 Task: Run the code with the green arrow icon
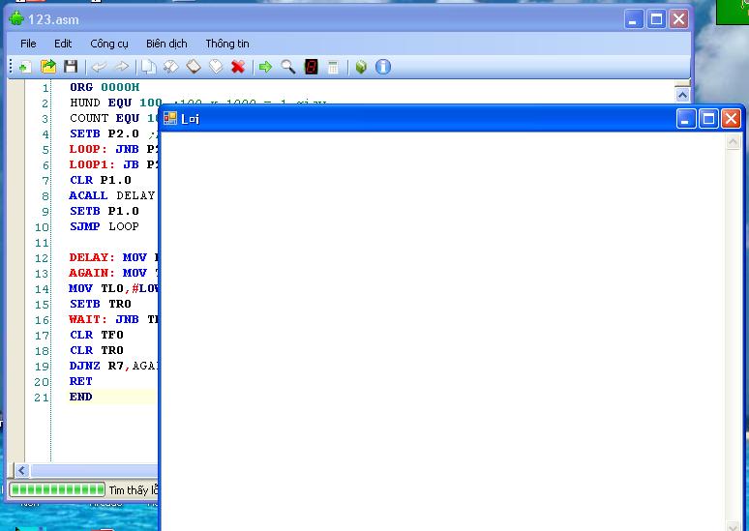[x=264, y=67]
